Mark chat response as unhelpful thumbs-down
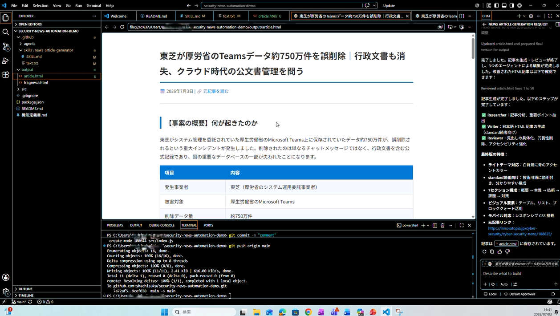Screen dimensions: 560x316 (x=507, y=251)
